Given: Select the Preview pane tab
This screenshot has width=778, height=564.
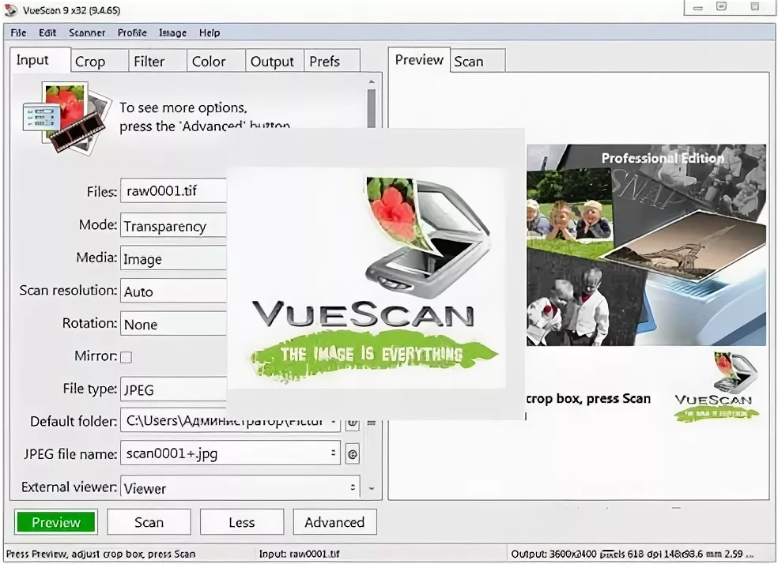Looking at the screenshot, I should [x=419, y=60].
